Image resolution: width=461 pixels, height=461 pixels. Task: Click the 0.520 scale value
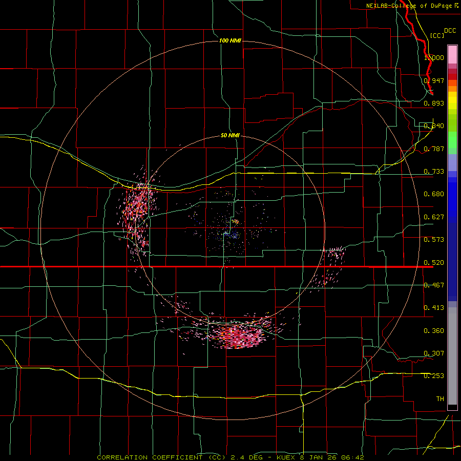(x=434, y=262)
